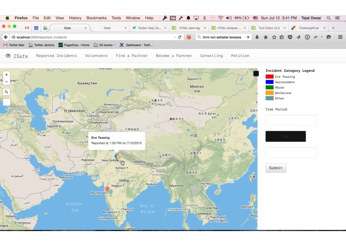The image size is (346, 246).
Task: Open a new browser tab with plus
Action: pos(333,28)
